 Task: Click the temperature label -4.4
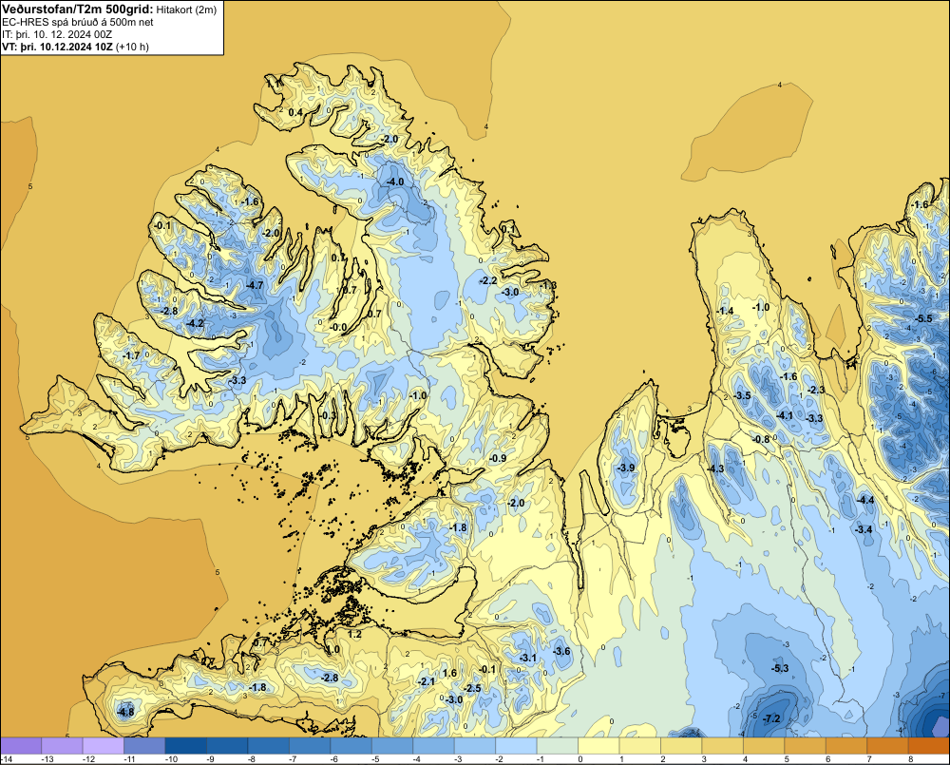(x=865, y=500)
